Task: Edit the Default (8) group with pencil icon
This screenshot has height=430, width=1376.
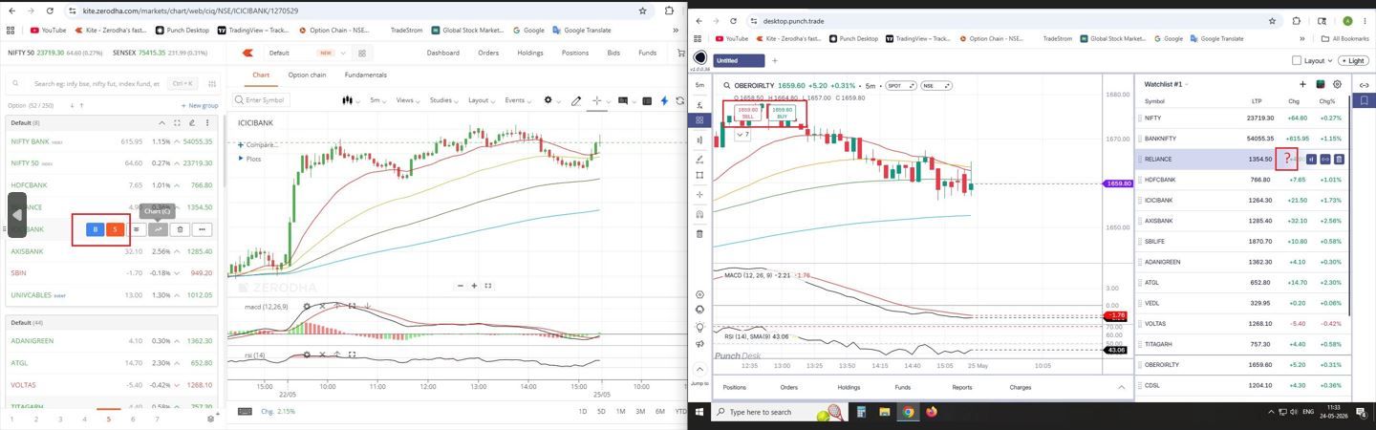Action: click(192, 122)
